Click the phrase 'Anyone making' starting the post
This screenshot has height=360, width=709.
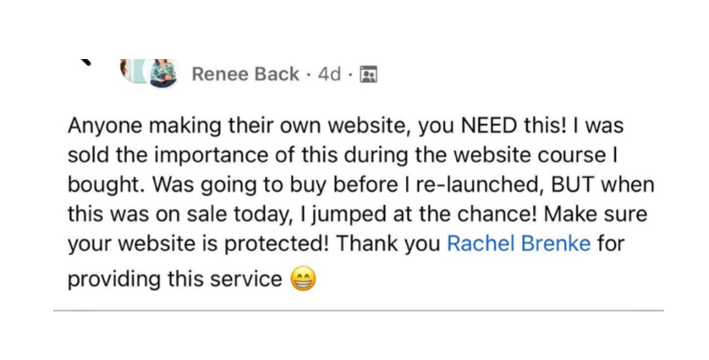137,126
